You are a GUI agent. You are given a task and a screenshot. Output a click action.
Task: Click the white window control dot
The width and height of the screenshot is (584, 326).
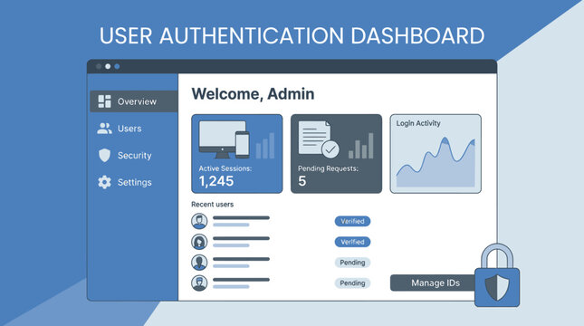click(x=108, y=66)
